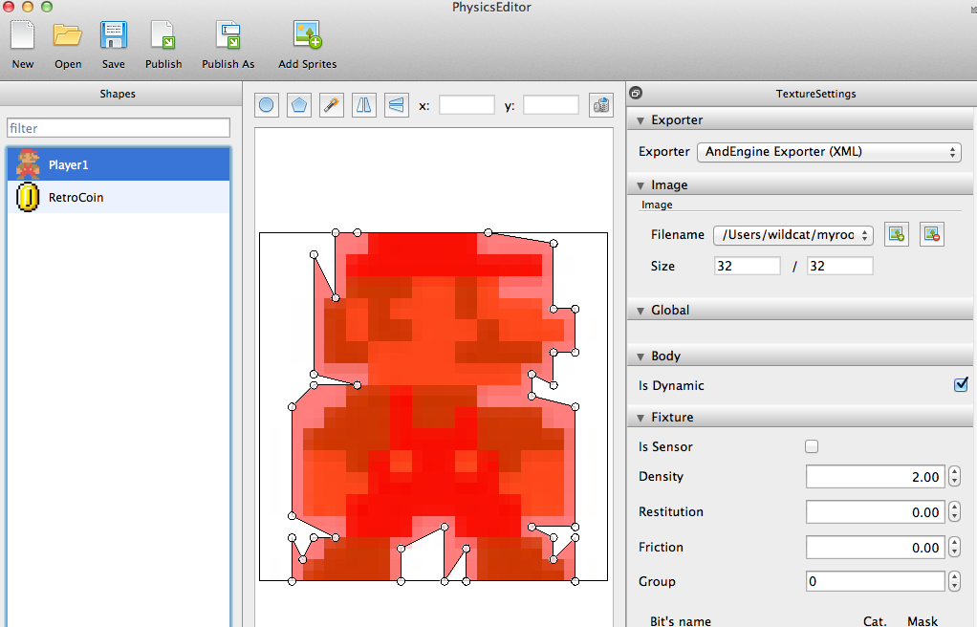Close the PhysicsEditor window

coord(9,7)
